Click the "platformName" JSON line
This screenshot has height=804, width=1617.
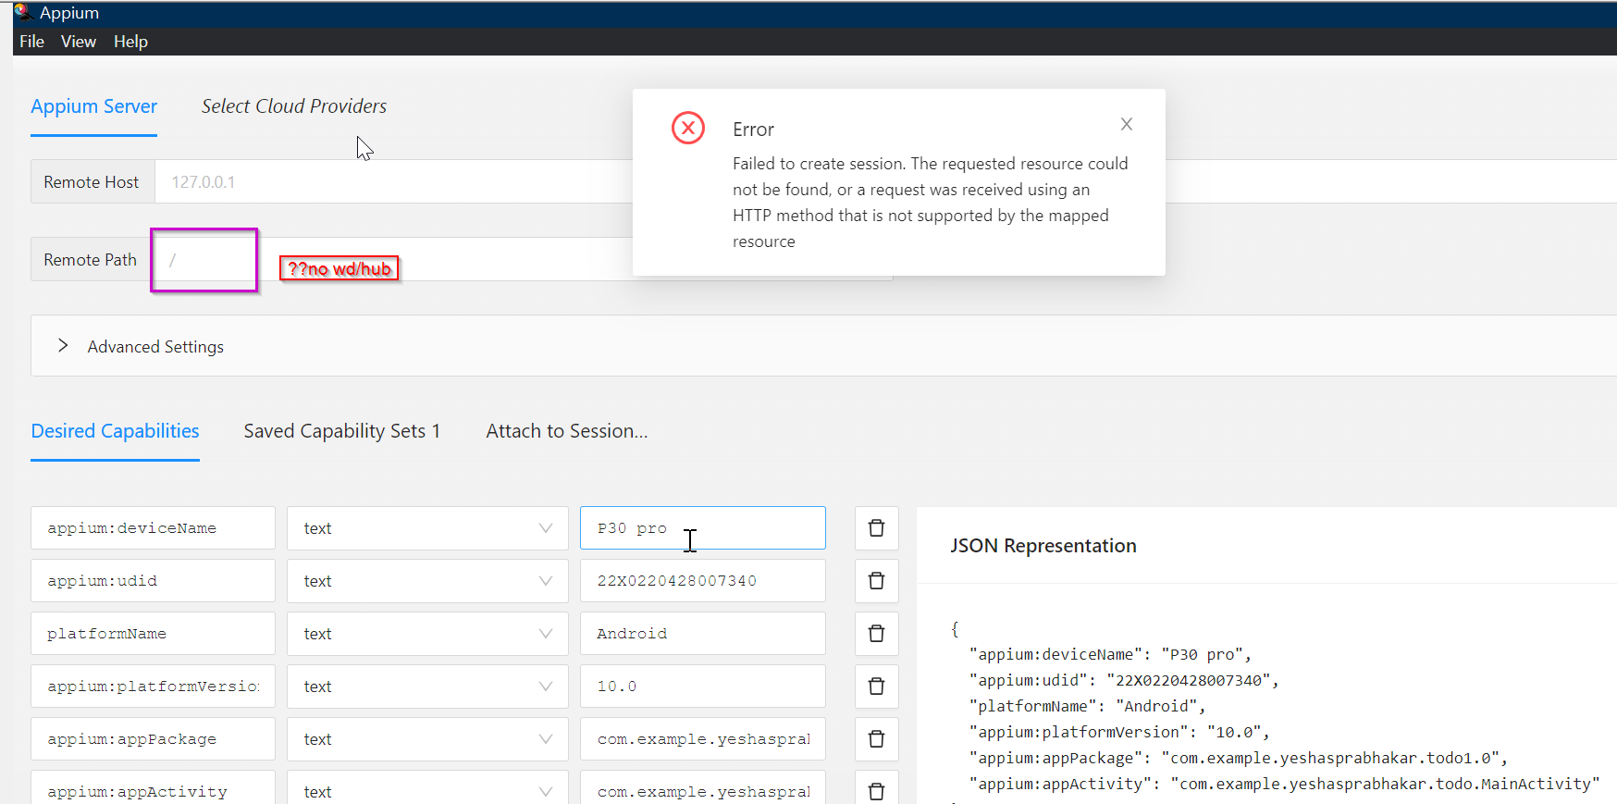coord(1087,707)
